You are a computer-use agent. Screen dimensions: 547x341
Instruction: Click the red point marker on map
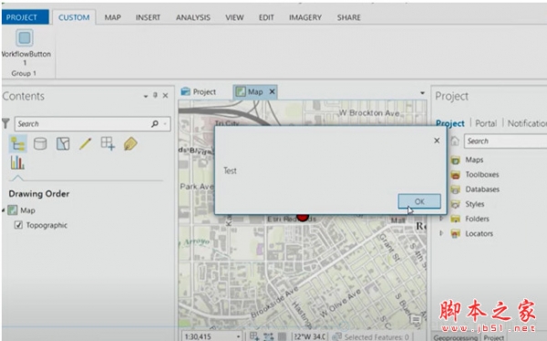(x=303, y=217)
